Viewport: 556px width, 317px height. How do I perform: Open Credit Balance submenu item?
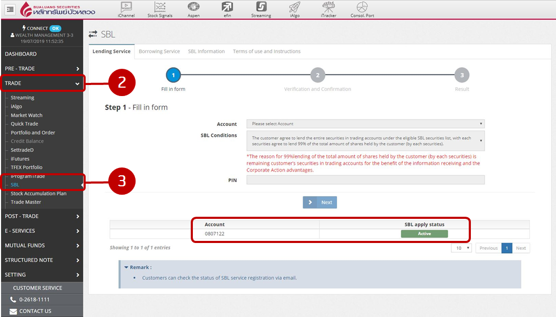coord(27,141)
